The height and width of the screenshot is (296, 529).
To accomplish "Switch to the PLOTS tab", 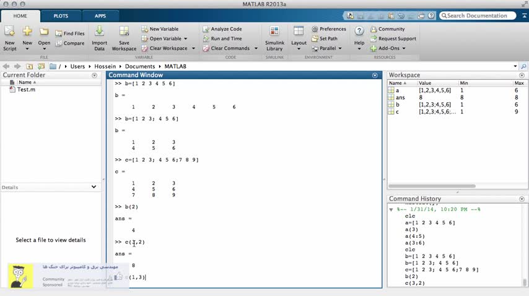I will pos(61,16).
